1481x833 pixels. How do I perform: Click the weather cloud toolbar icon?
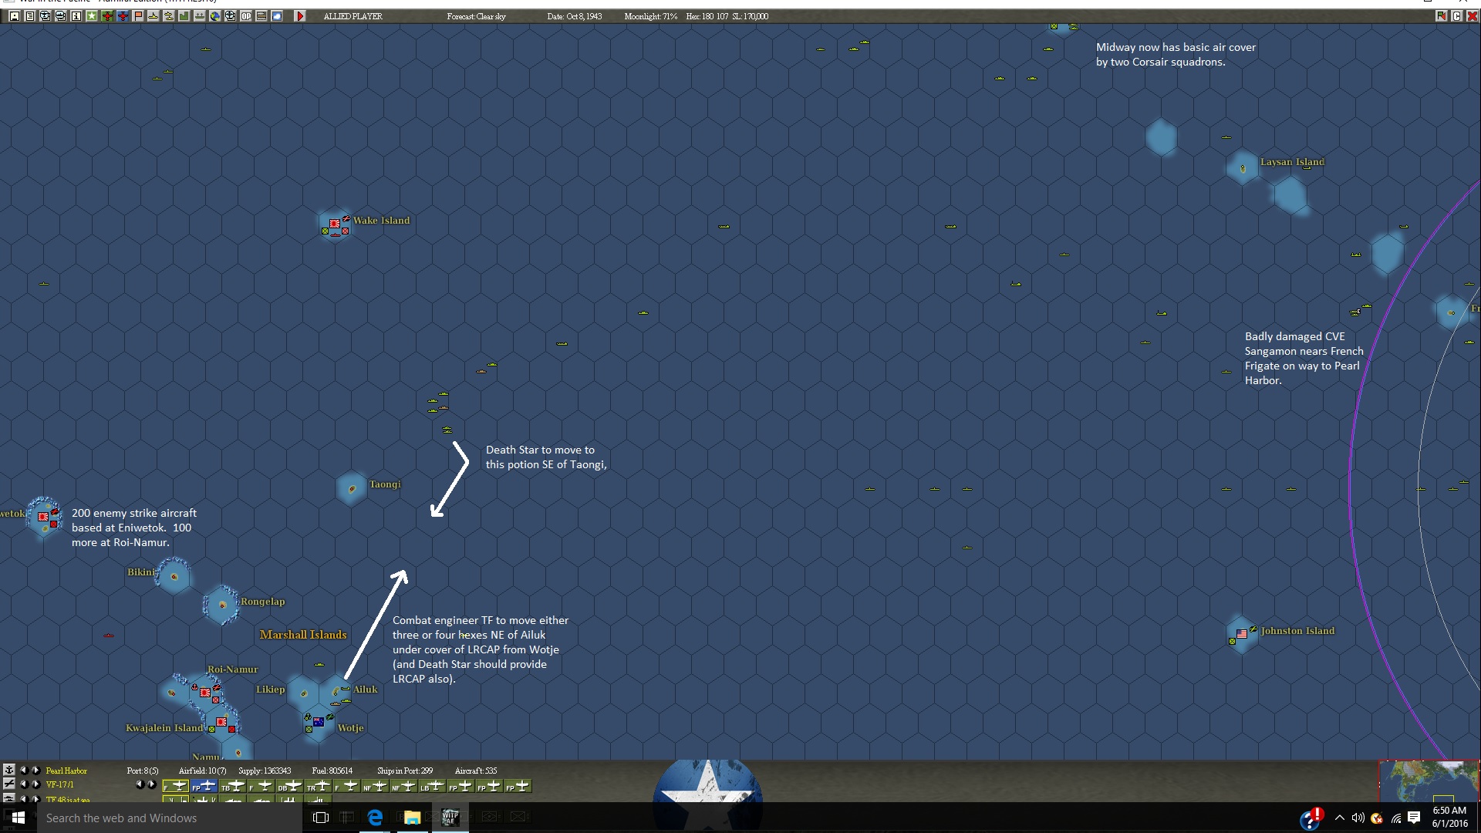point(277,16)
